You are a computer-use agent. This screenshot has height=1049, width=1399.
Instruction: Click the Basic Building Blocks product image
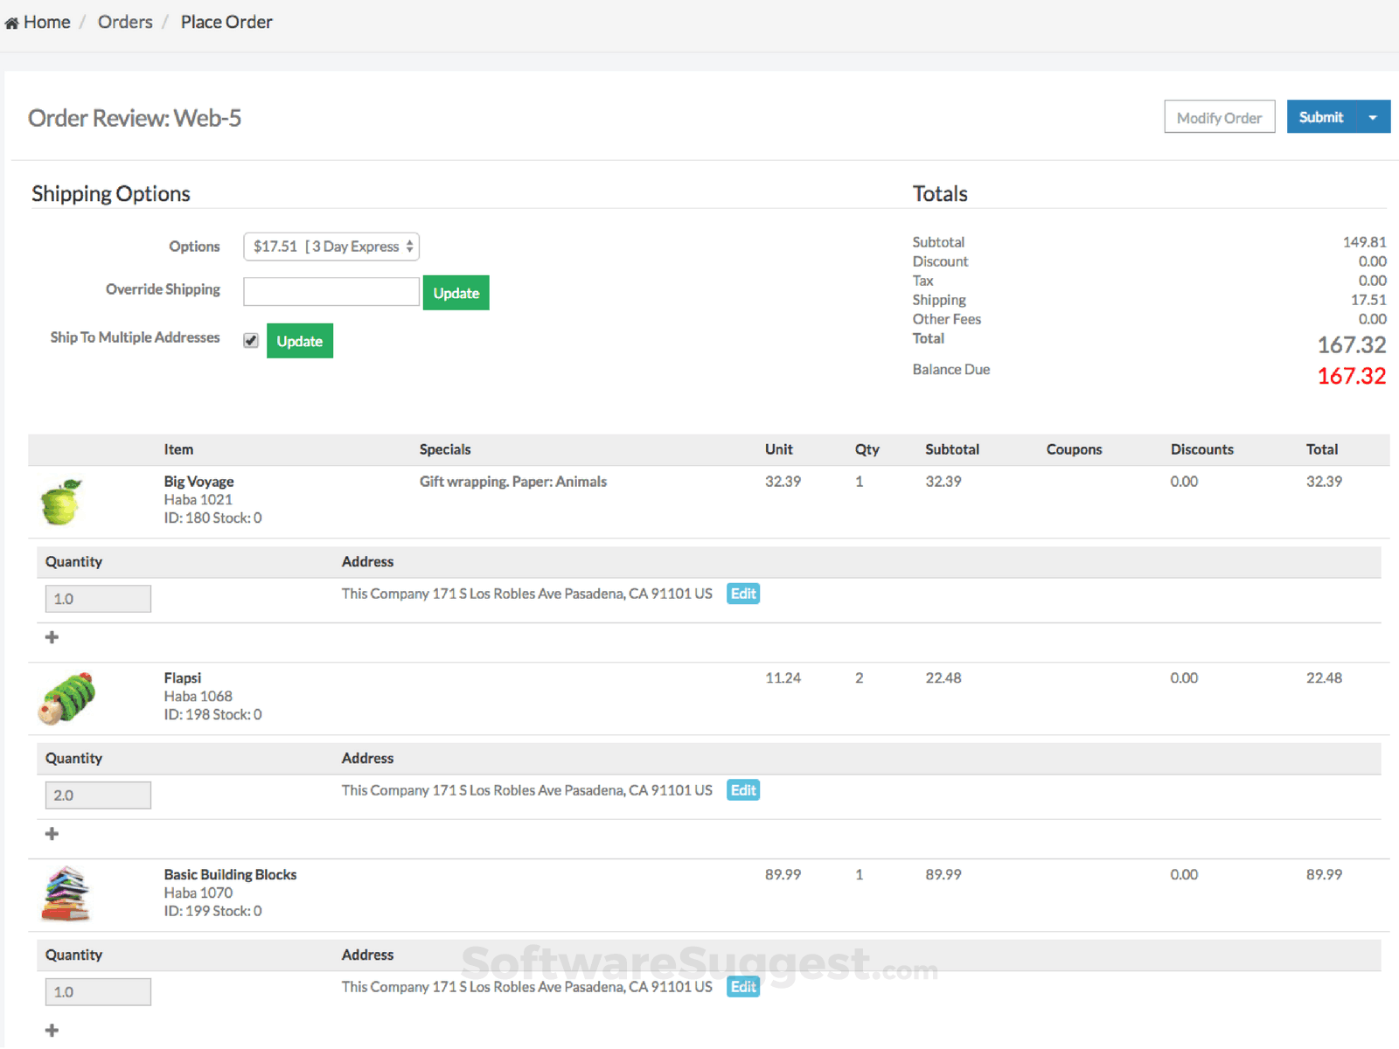click(65, 893)
